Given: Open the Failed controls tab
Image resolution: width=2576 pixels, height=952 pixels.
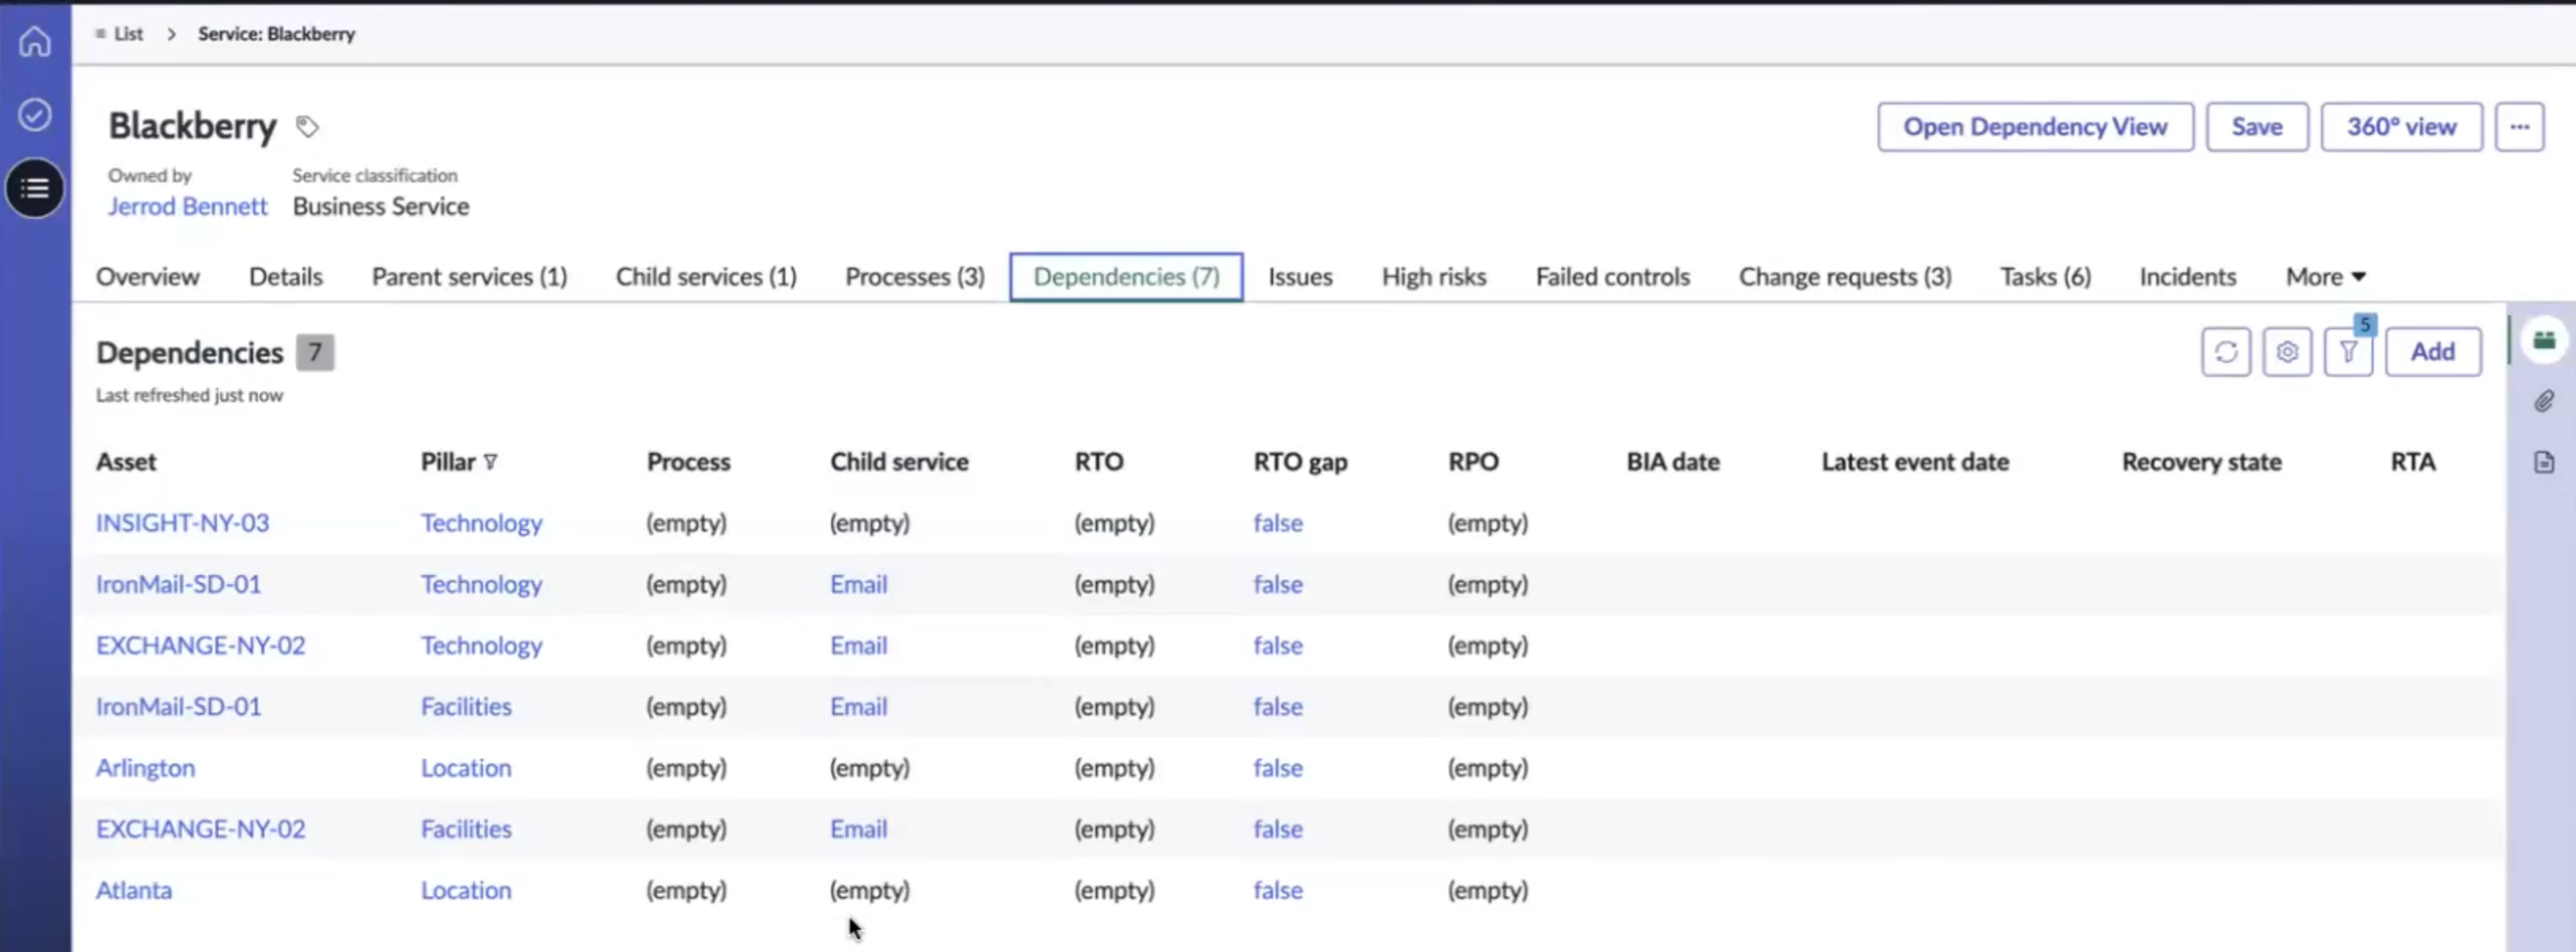Looking at the screenshot, I should pos(1613,277).
